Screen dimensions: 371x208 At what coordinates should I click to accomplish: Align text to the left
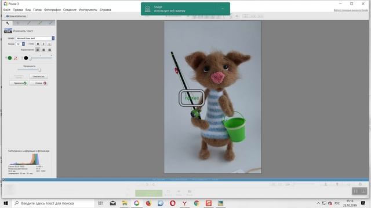[38, 50]
